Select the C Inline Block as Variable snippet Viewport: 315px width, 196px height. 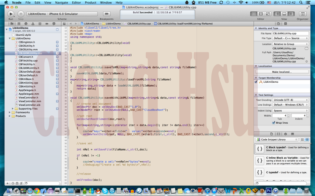pyautogui.click(x=282, y=161)
